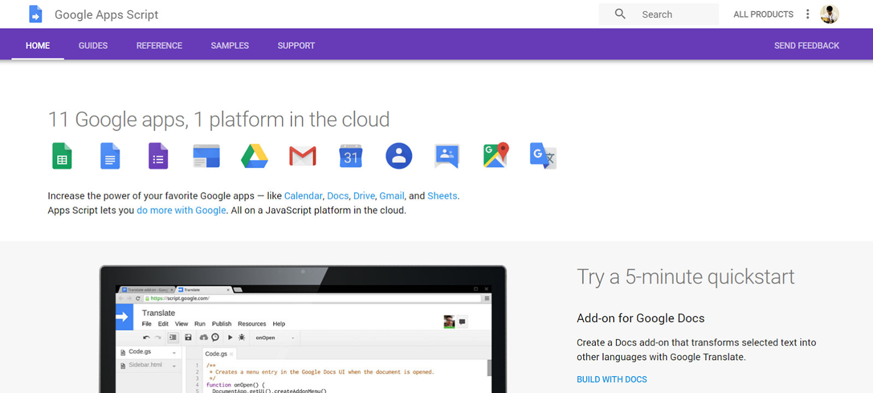Open the Google Docs app icon
This screenshot has height=393, width=873.
(110, 156)
